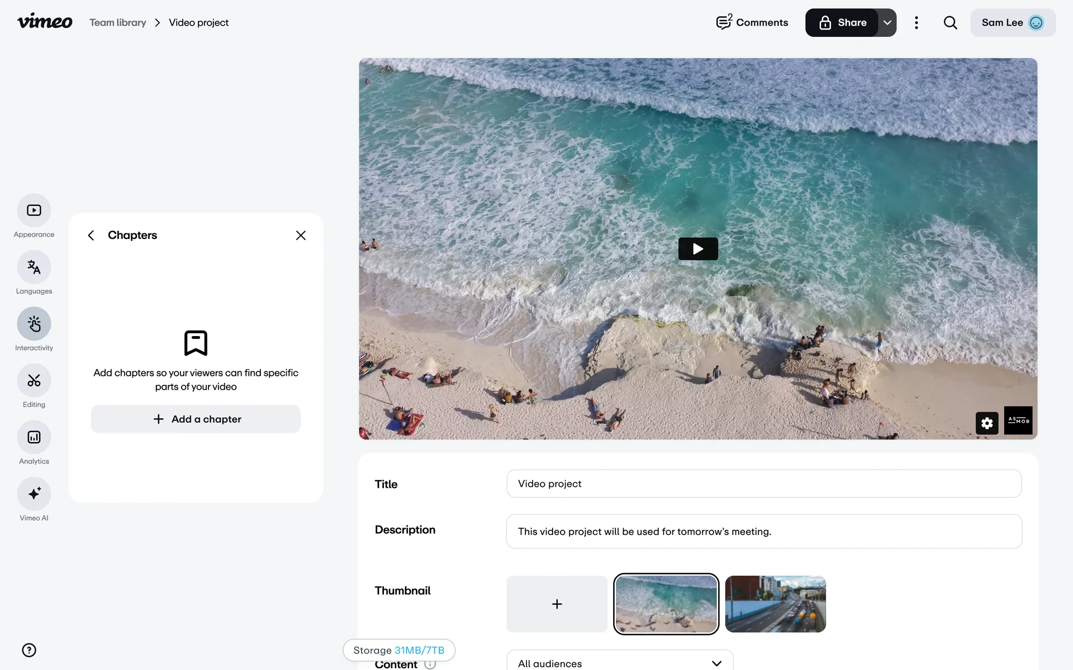Open the Languages sidebar icon
This screenshot has width=1073, height=670.
[x=34, y=267]
